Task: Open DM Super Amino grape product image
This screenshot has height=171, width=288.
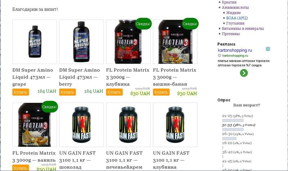Action: [35, 42]
